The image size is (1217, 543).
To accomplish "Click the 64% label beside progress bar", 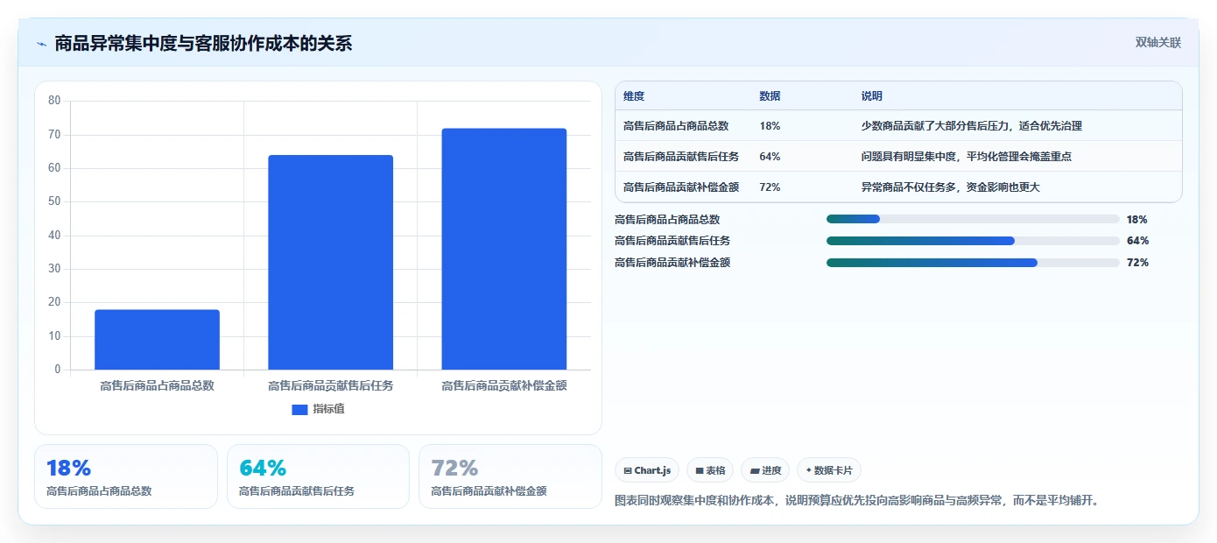I will (x=1137, y=241).
